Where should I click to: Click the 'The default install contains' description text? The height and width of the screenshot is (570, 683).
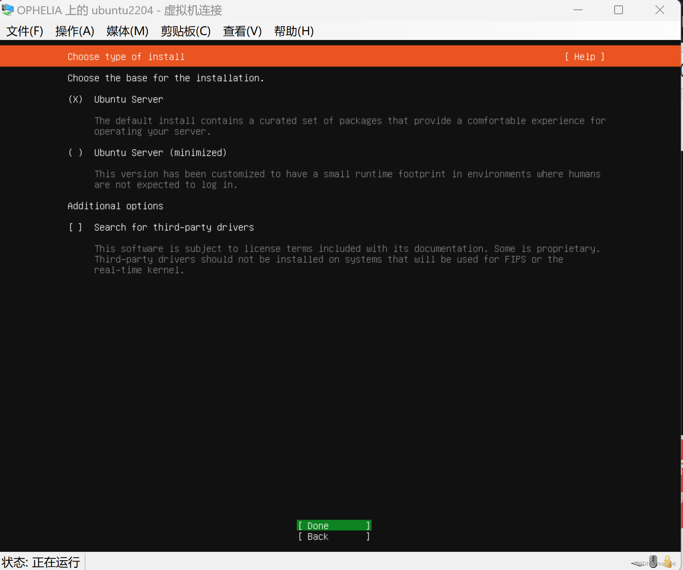[350, 126]
